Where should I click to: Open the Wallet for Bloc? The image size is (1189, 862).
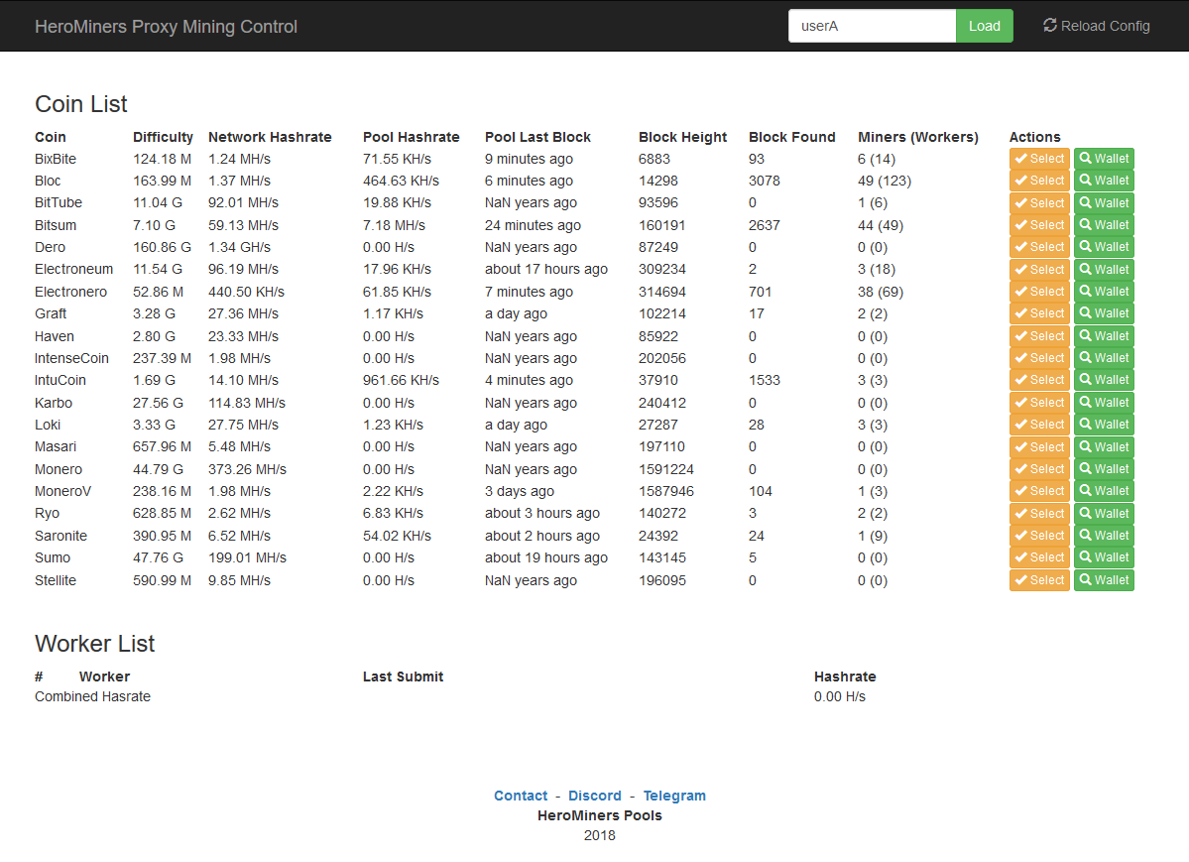[1104, 181]
